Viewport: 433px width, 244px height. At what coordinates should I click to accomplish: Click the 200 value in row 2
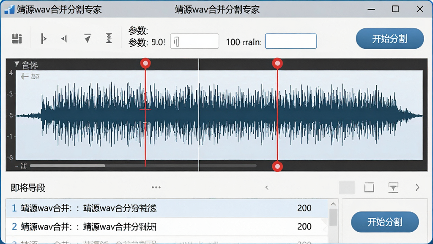304,227
